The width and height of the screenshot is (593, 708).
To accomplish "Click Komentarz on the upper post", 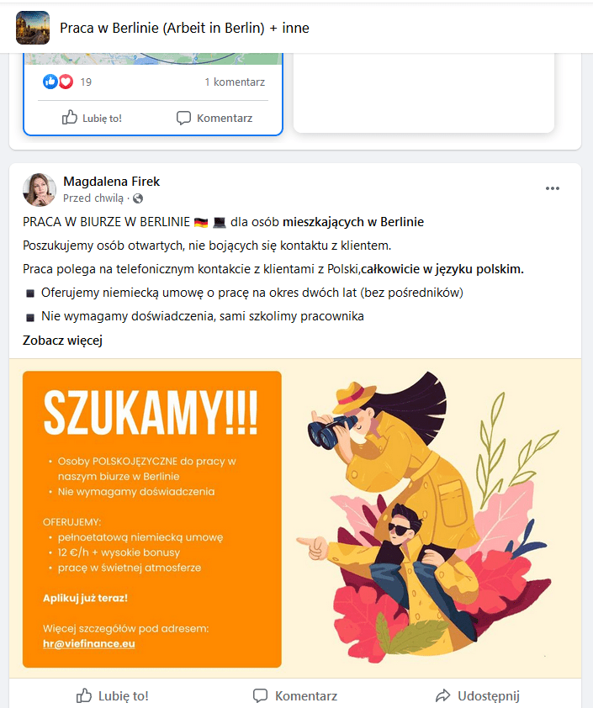I will click(x=214, y=118).
